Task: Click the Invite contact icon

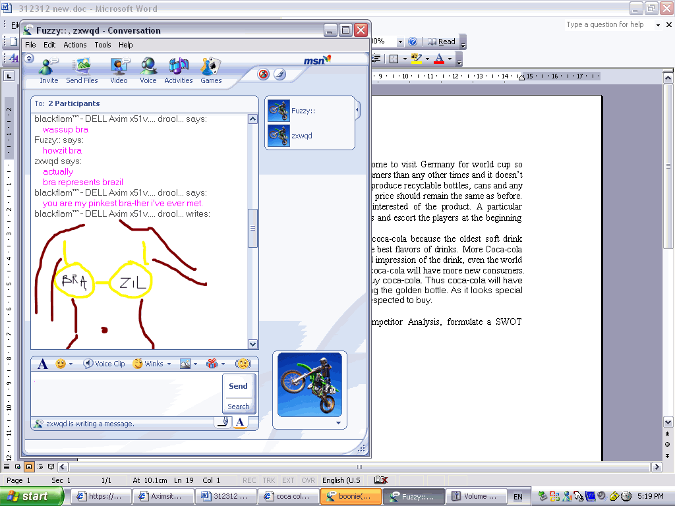Action: point(48,70)
